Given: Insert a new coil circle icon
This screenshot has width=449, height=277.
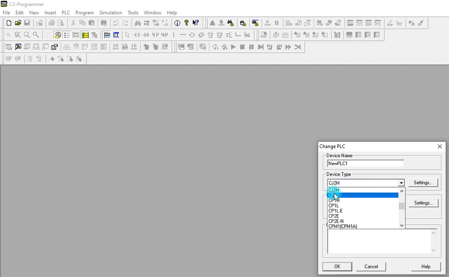Looking at the screenshot, I should point(192,35).
